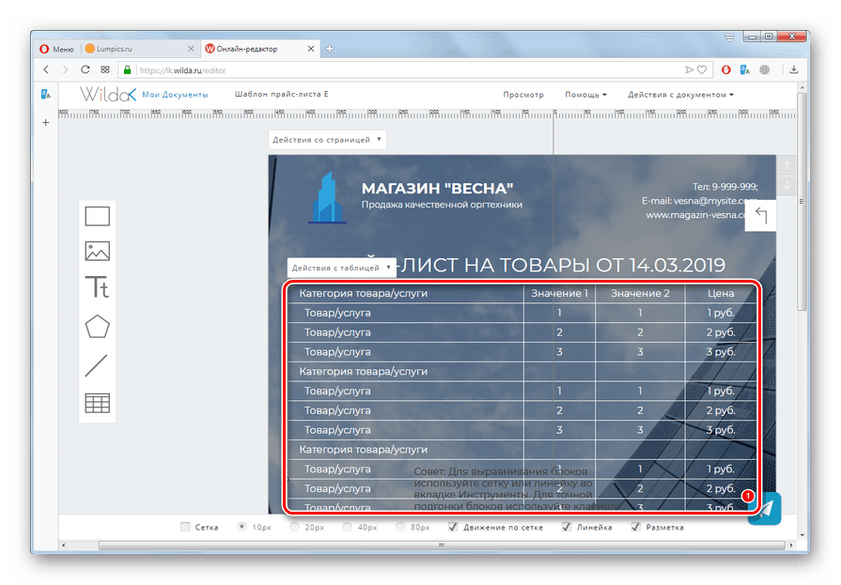Add page to bookmarks heart

[x=702, y=69]
